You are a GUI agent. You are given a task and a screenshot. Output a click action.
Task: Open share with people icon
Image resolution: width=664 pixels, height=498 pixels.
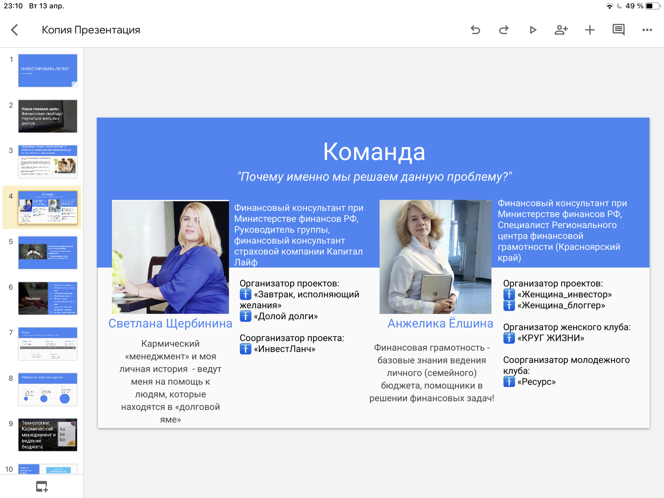[561, 30]
